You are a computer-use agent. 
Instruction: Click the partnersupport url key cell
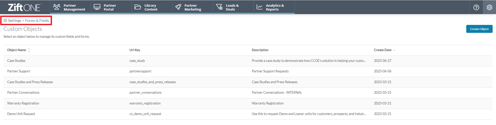[140, 71]
